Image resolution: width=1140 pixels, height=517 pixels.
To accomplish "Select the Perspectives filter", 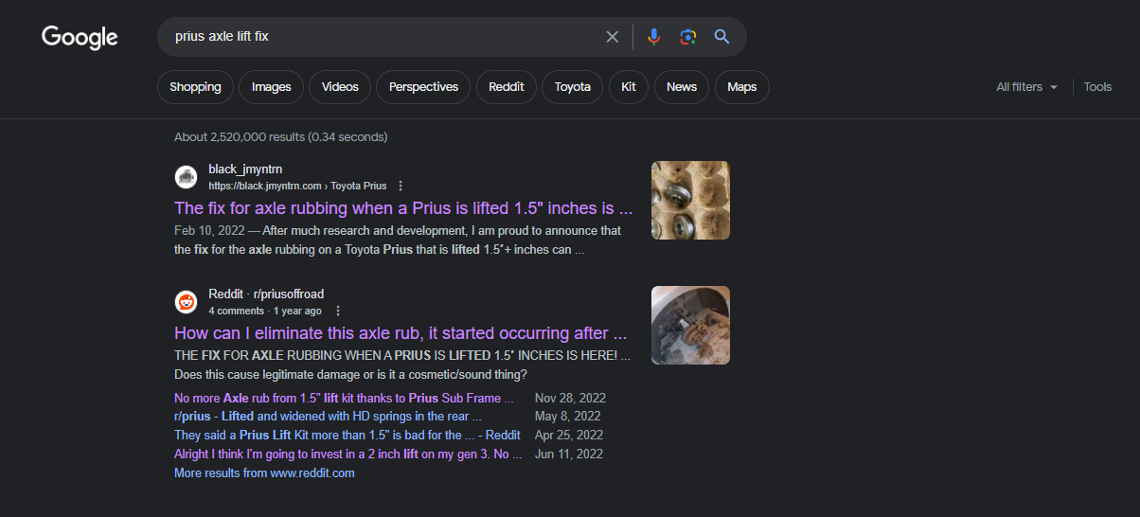I will 423,87.
